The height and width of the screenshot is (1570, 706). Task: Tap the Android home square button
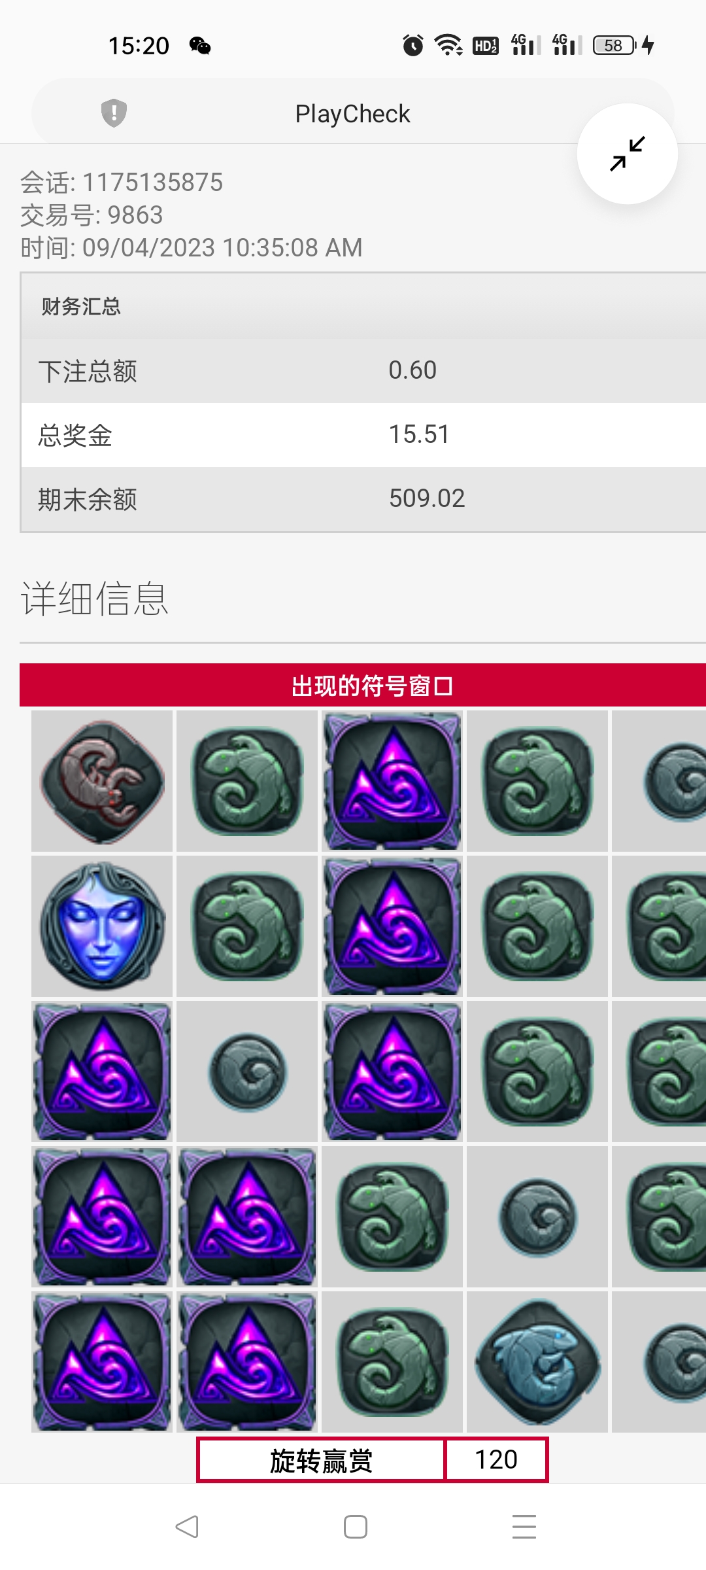356,1527
